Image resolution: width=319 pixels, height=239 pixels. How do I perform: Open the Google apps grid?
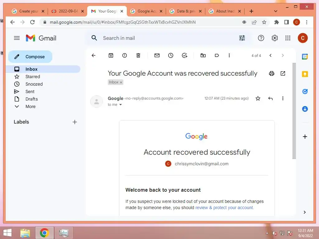click(288, 38)
